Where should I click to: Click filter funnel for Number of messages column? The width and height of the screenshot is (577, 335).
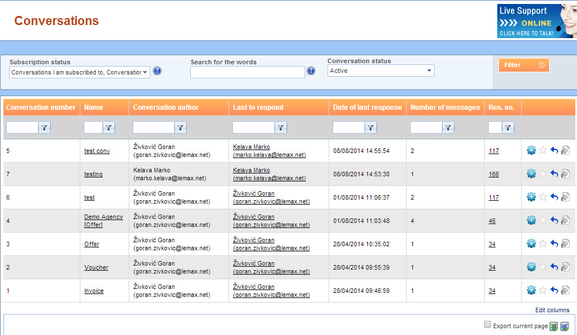pos(448,127)
